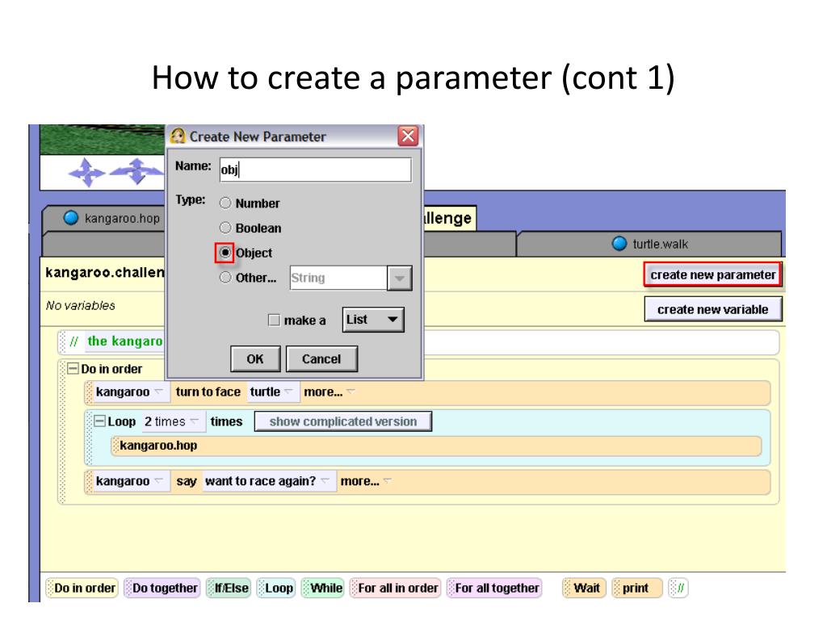Image resolution: width=827 pixels, height=620 pixels.
Task: Confirm with the OK button
Action: pyautogui.click(x=255, y=359)
